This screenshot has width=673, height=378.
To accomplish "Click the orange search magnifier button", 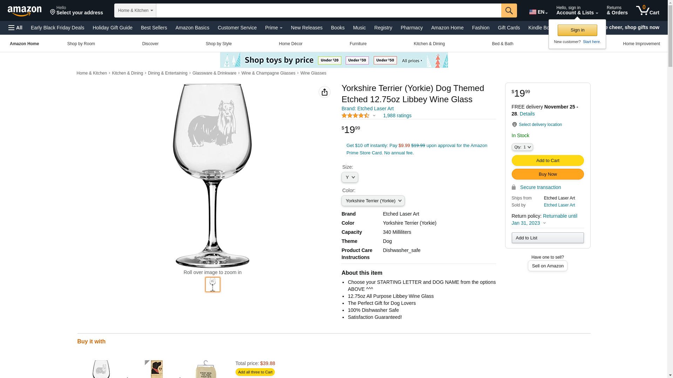I will click(x=509, y=10).
